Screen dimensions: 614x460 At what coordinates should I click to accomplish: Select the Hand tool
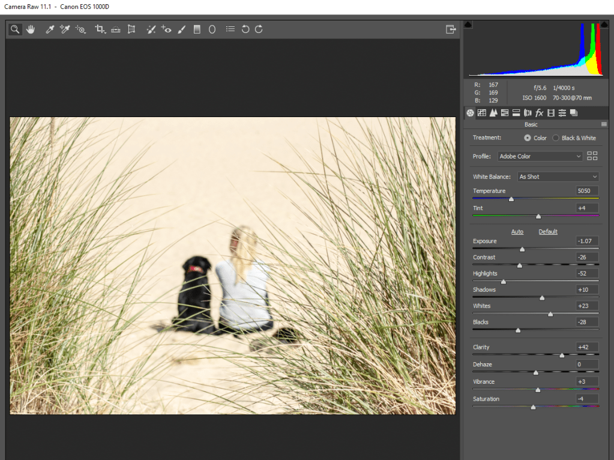click(30, 29)
